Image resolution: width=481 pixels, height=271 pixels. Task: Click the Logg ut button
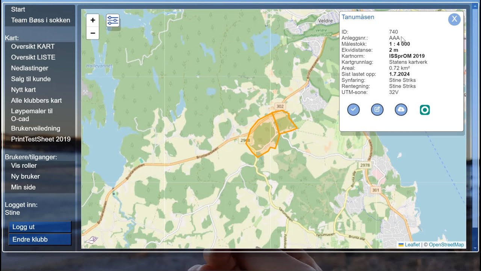coord(40,227)
